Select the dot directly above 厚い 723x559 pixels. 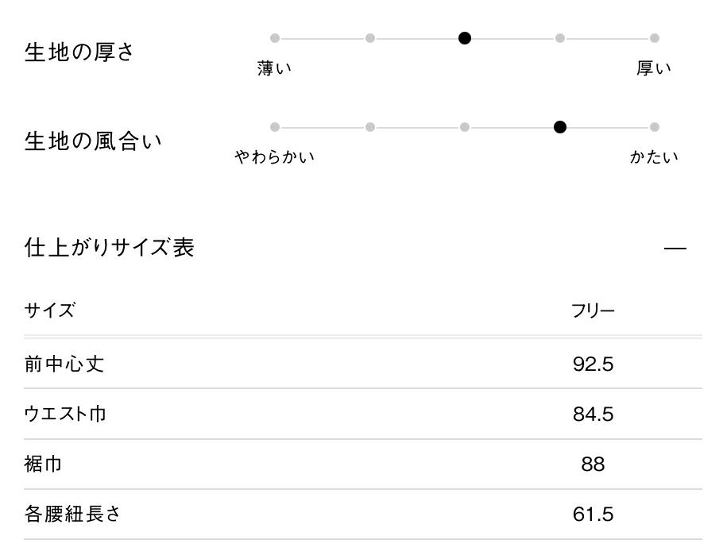point(654,38)
